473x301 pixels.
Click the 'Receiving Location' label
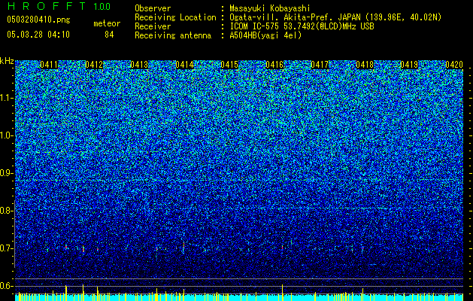pos(175,17)
